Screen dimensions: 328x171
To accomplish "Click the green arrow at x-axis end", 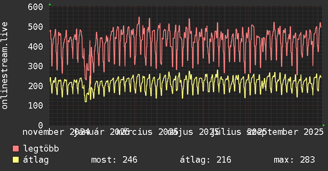I will pos(324,125).
